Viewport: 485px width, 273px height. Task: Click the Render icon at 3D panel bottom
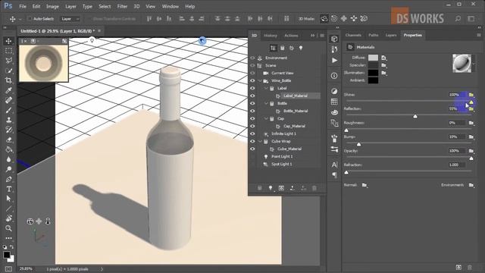tap(281, 188)
